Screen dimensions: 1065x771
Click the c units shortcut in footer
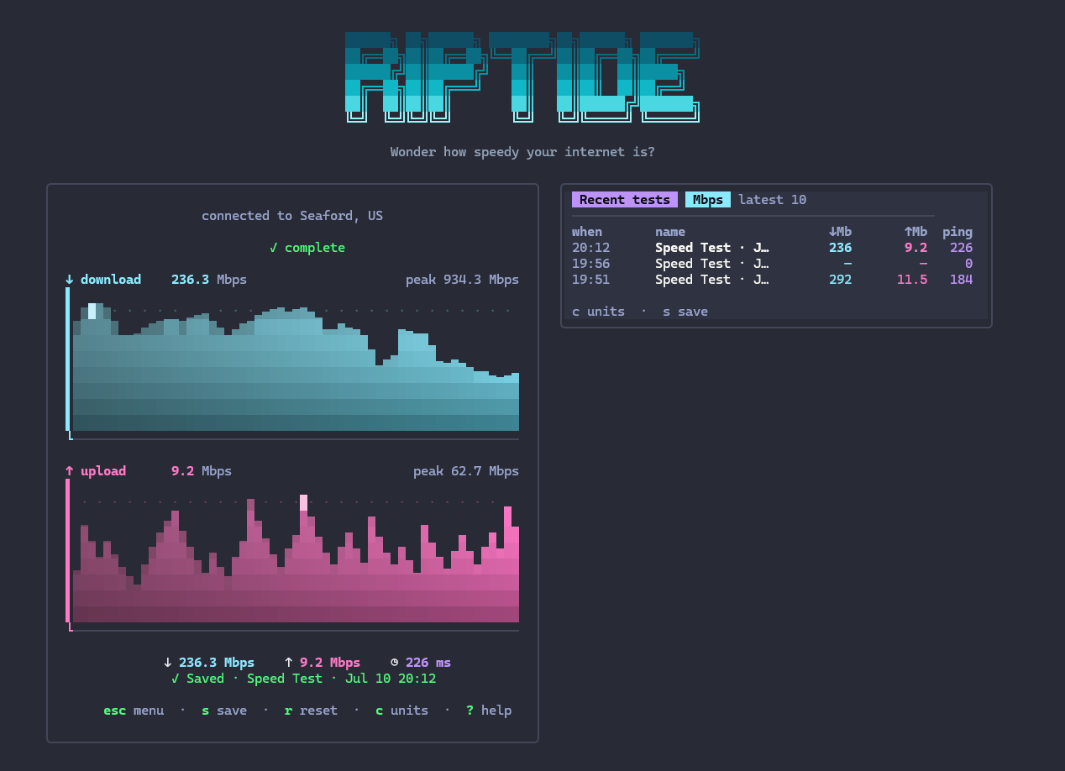(401, 711)
